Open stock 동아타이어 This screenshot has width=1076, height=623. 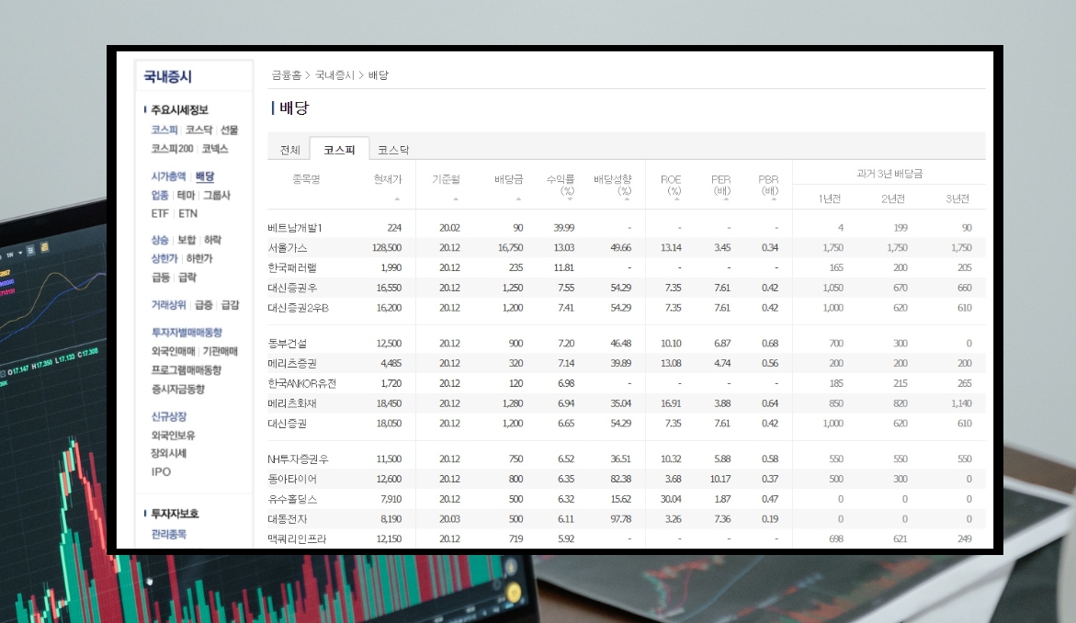[x=292, y=479]
